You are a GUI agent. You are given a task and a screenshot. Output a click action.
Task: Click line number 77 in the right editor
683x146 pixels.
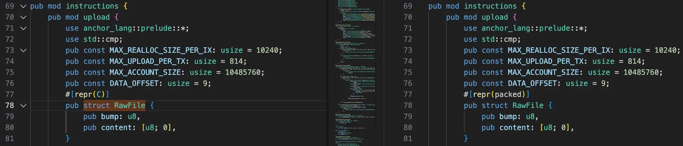tap(408, 95)
